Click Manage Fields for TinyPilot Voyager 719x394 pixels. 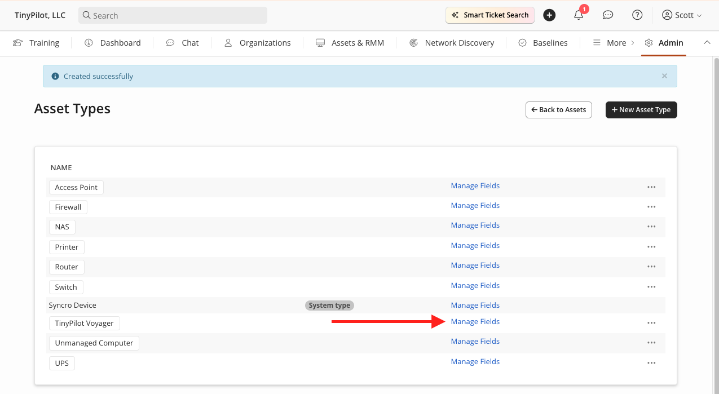[475, 321]
